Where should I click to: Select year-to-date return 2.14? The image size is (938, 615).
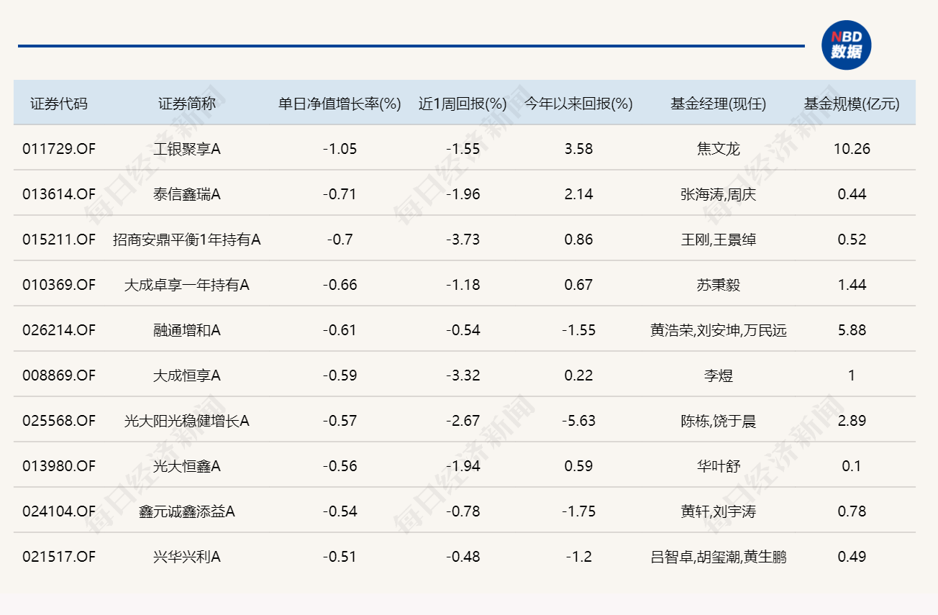pos(579,194)
